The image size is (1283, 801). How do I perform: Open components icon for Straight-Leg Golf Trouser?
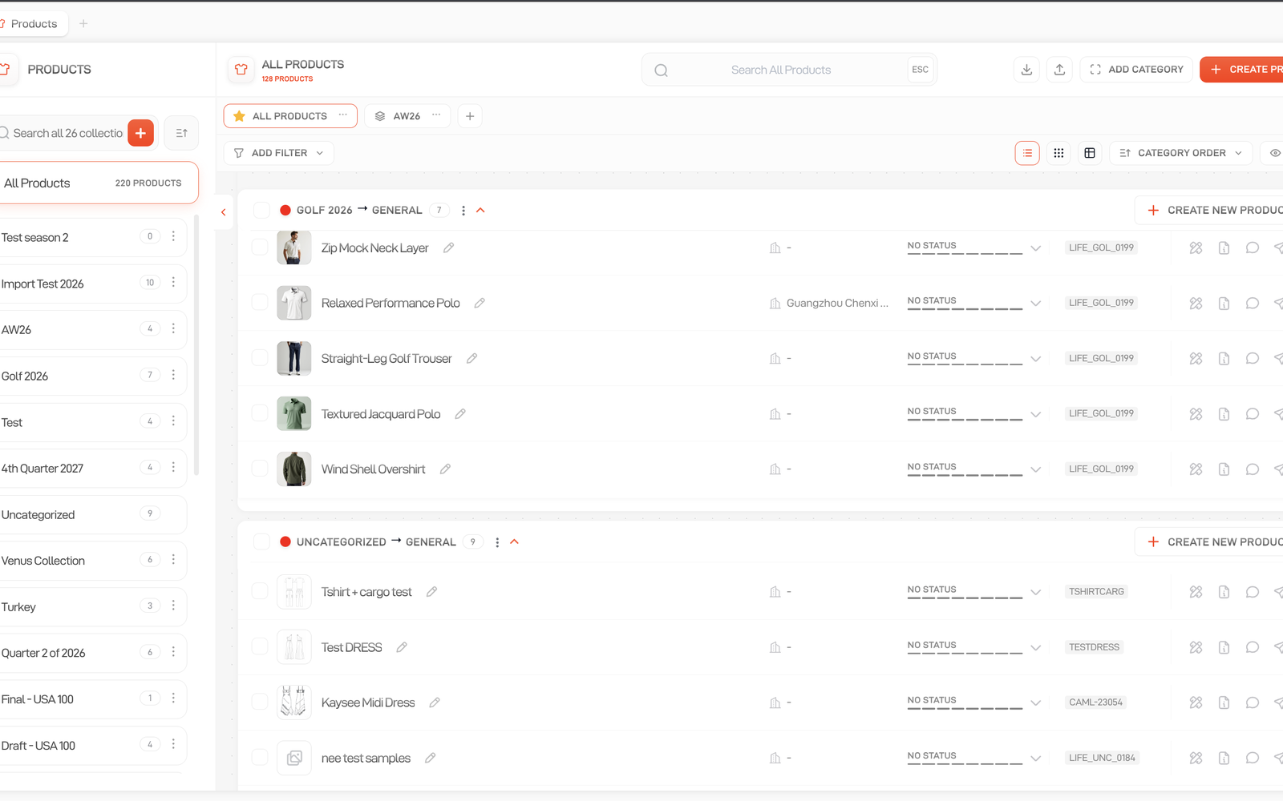coord(1196,359)
